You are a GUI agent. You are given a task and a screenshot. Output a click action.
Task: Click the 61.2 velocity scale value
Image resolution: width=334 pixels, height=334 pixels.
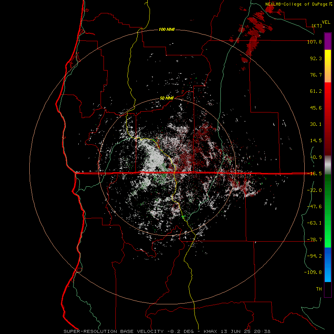coord(316,91)
